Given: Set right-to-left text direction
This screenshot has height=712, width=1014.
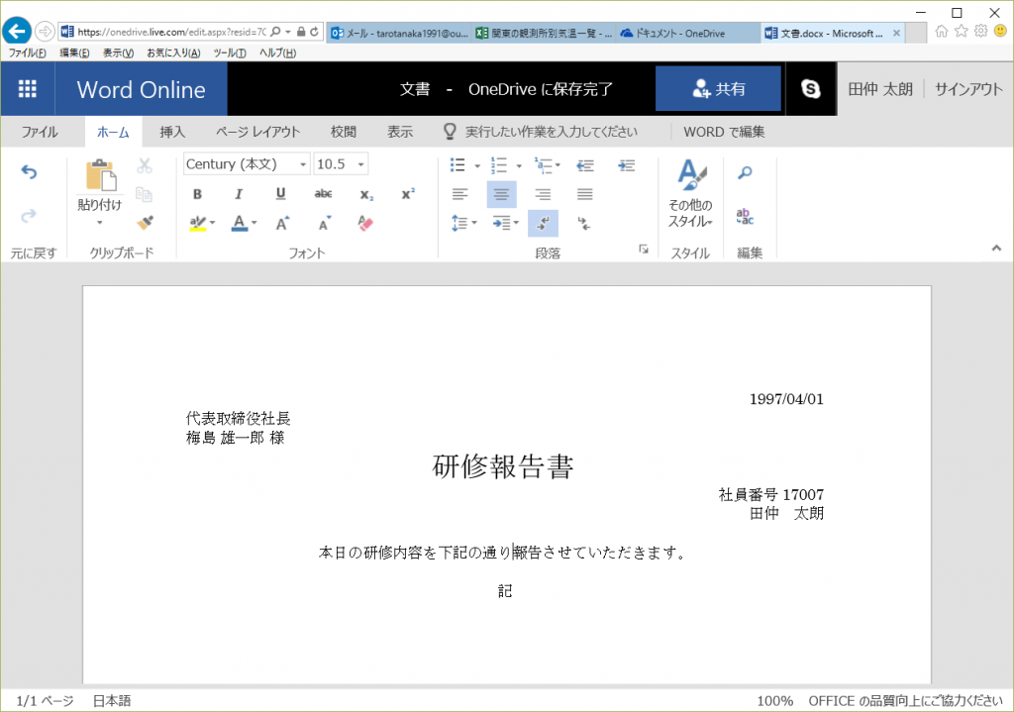Looking at the screenshot, I should click(584, 224).
